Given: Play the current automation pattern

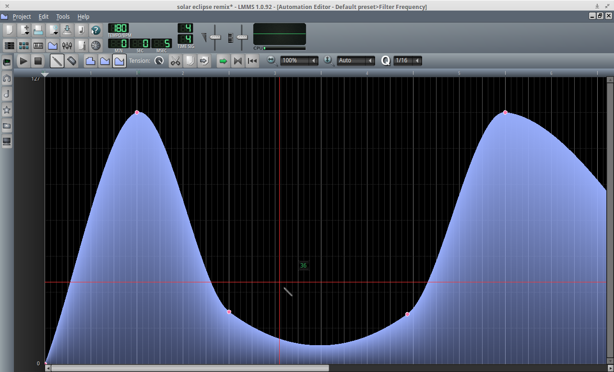Looking at the screenshot, I should pos(23,61).
